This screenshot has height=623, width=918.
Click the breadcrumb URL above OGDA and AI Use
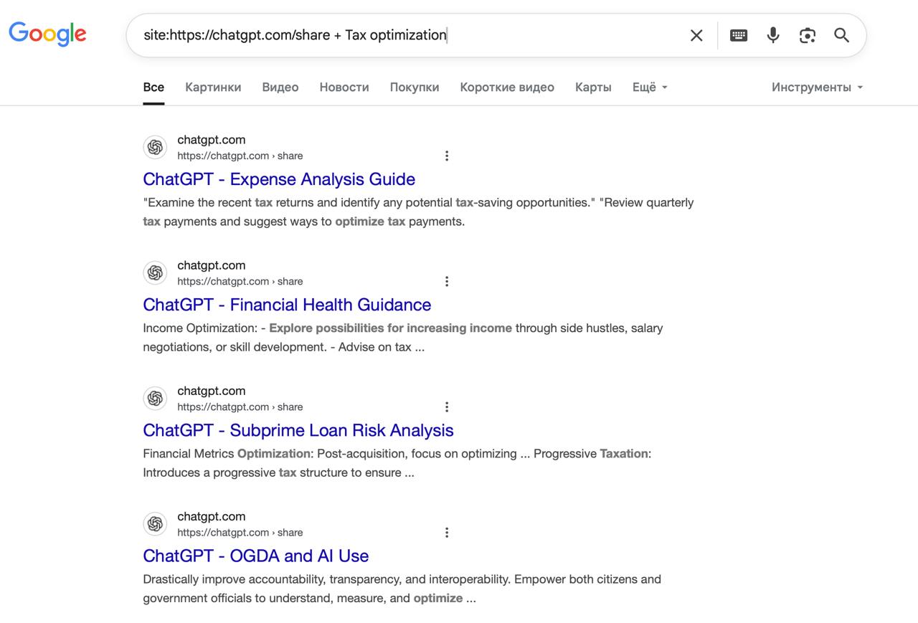point(240,532)
